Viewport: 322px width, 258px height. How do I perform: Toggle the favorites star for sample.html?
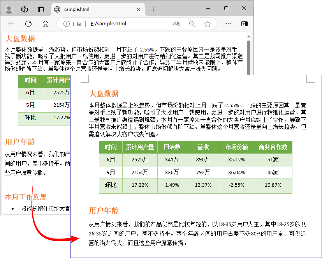[208, 24]
